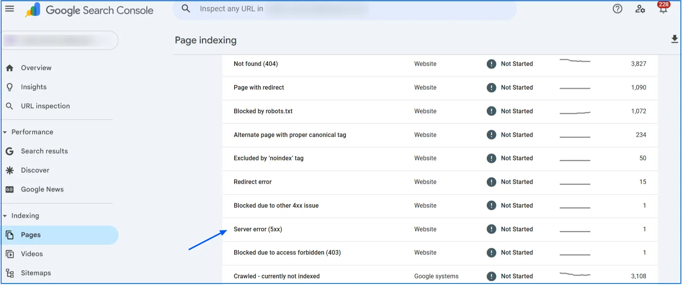Click the search magnifier in URL bar
682x285 pixels.
(x=186, y=8)
